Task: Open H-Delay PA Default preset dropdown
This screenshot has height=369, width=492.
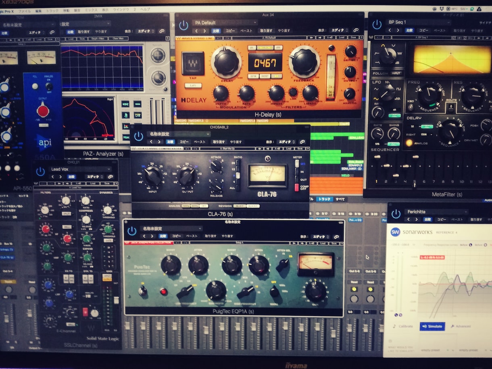Action: (225, 23)
